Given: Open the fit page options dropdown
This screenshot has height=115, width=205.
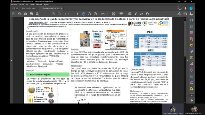Looking at the screenshot, I should (x=114, y=14).
